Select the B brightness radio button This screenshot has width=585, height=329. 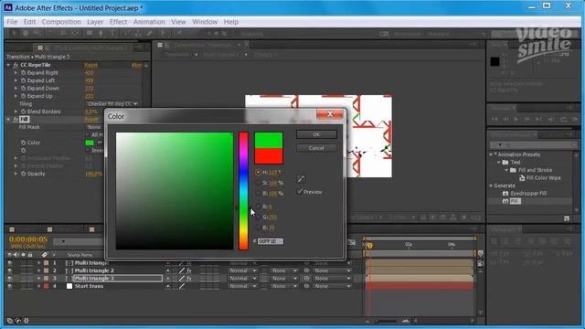pyautogui.click(x=258, y=193)
